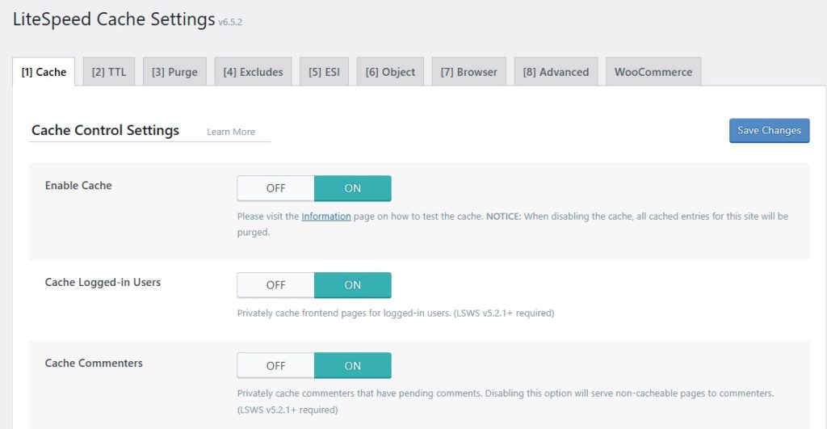The image size is (827, 429).
Task: Set Cache Logged-in Users to ON
Action: 353,285
